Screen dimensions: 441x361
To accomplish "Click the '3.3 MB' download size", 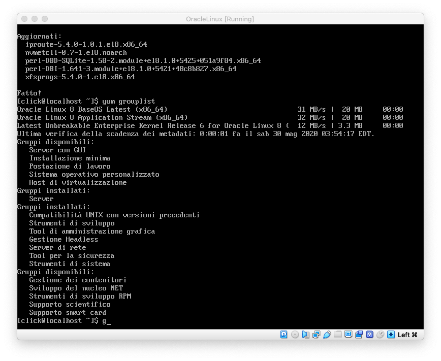I will [350, 126].
